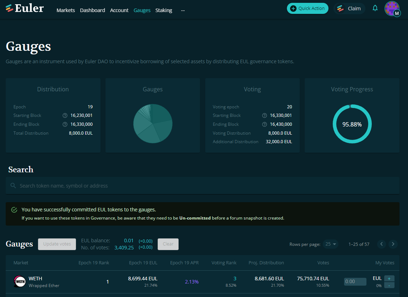Click the Update votes button

tap(57, 244)
